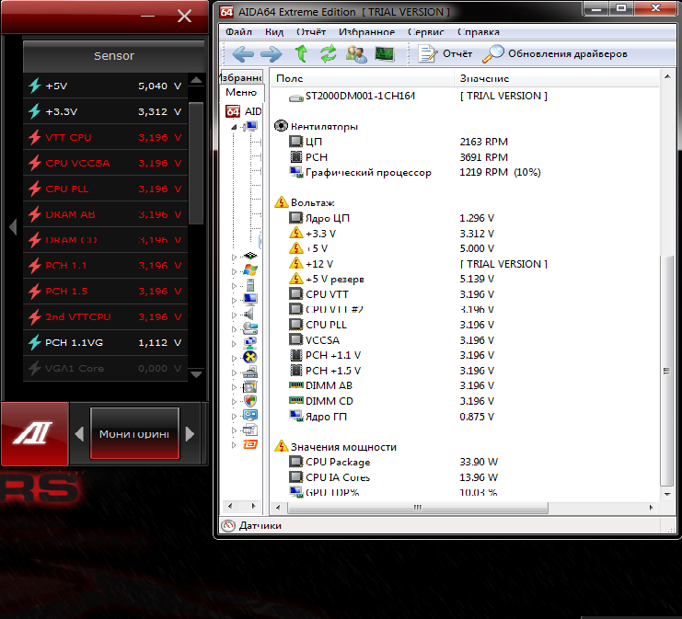Open the Вид menu
The width and height of the screenshot is (682, 619).
(x=274, y=32)
